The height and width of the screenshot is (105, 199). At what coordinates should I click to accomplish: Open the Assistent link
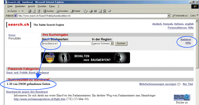tap(186, 40)
